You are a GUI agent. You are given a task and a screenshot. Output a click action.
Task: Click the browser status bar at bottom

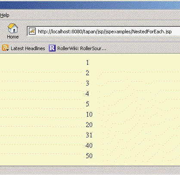pyautogui.click(x=90, y=171)
